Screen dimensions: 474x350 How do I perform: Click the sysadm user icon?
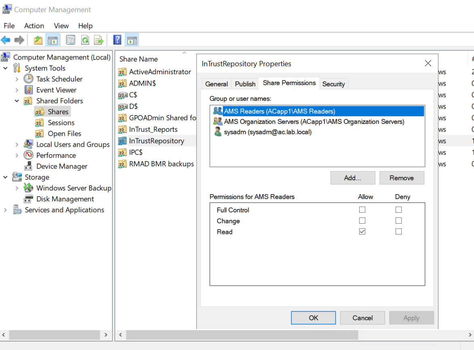coord(217,132)
